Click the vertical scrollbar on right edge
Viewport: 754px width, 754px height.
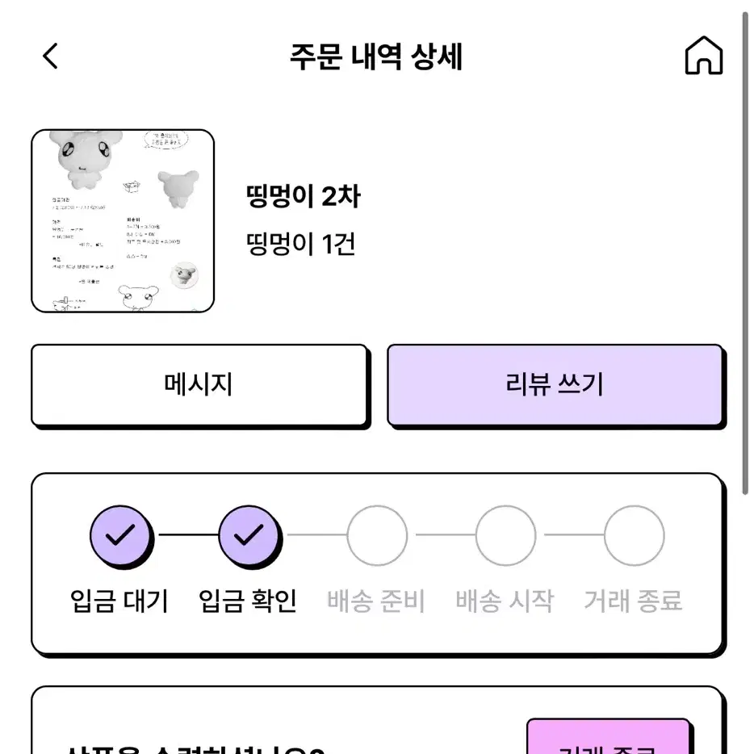click(x=745, y=253)
